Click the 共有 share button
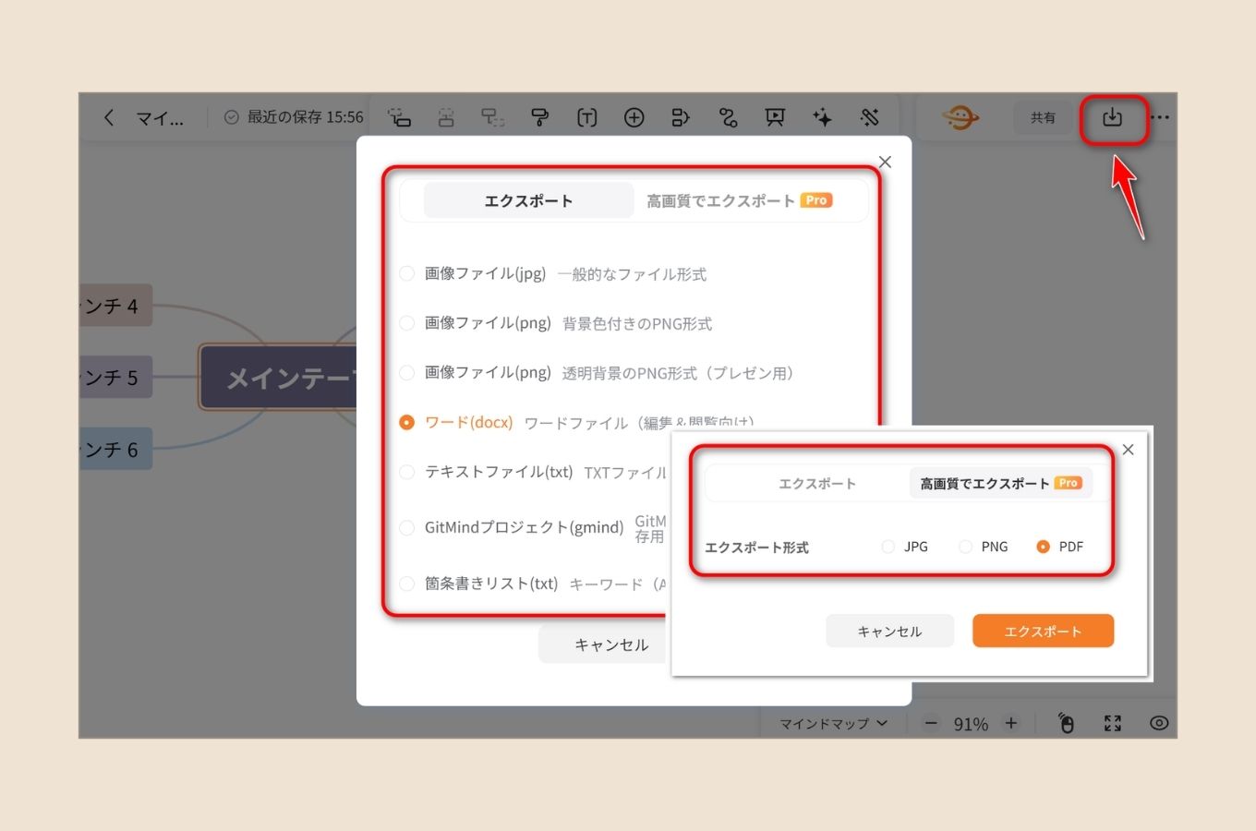Image resolution: width=1256 pixels, height=831 pixels. tap(1044, 117)
